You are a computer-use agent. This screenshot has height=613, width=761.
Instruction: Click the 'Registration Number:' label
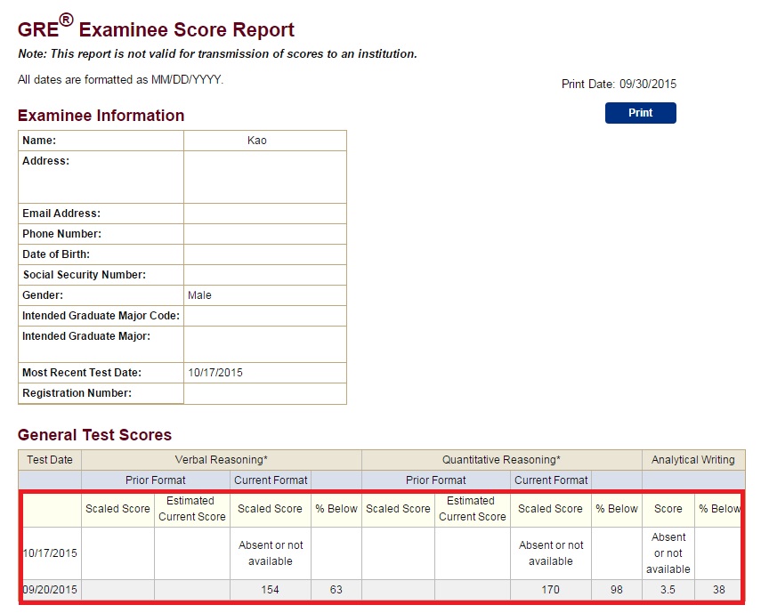tap(77, 393)
